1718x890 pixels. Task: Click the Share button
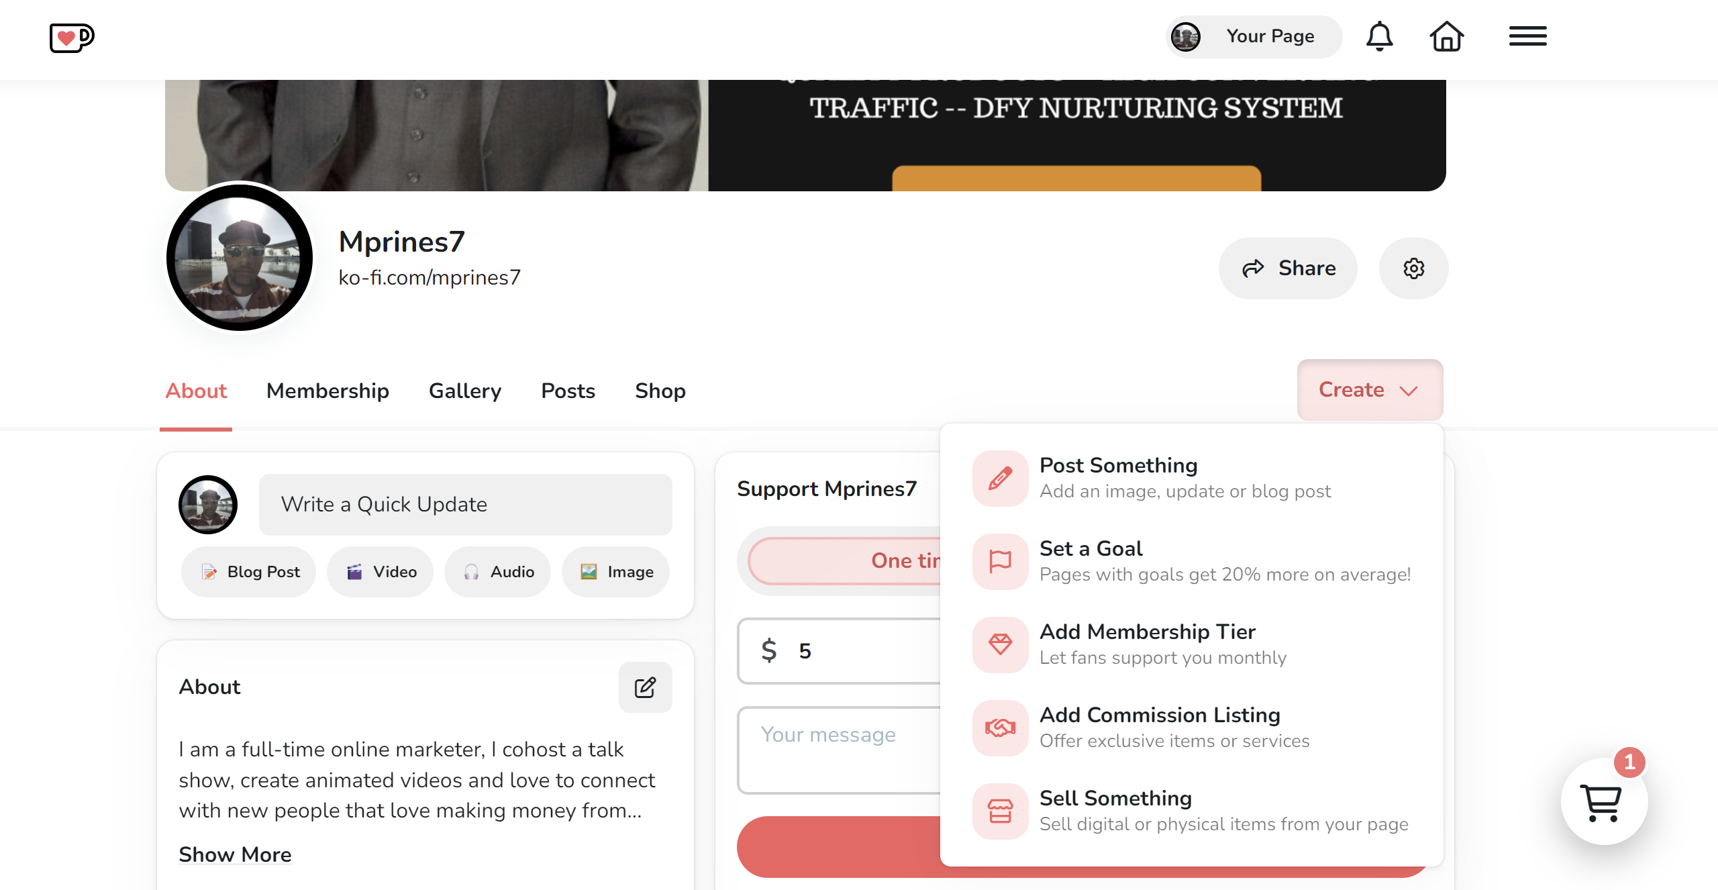1288,268
